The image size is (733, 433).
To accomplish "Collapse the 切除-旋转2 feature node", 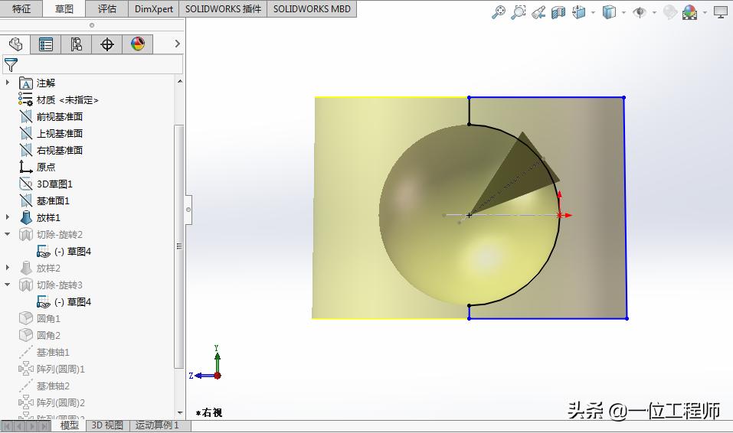I will [x=8, y=235].
